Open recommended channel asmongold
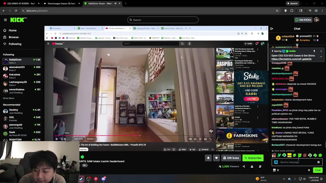Viewport: 326px width, 183px height. point(22,126)
